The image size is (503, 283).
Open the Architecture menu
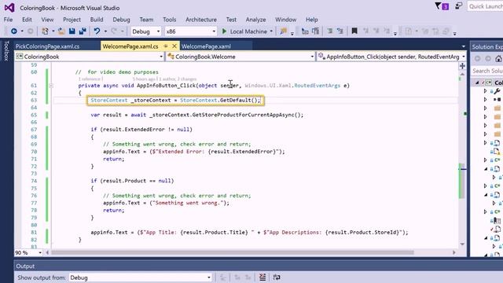point(201,20)
